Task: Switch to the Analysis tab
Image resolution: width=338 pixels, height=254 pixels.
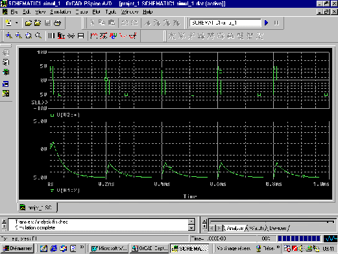Action: 235,228
